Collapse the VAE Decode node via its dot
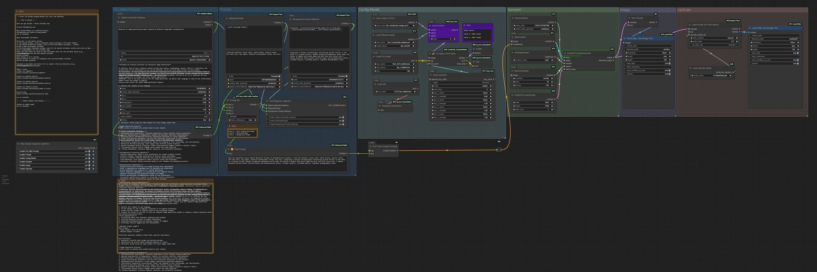 coord(629,18)
